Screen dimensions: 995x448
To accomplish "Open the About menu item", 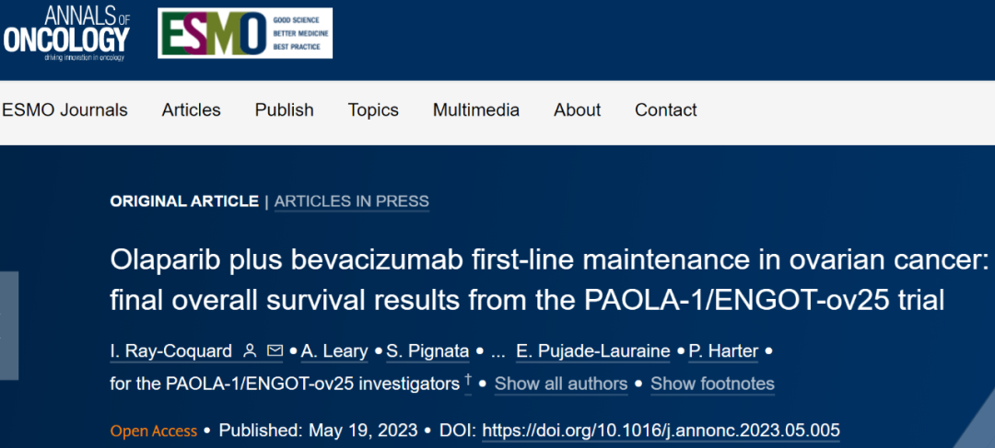I will pyautogui.click(x=578, y=109).
